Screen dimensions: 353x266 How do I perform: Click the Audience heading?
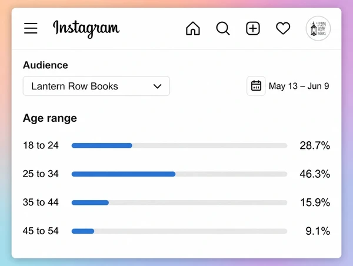[x=45, y=65]
